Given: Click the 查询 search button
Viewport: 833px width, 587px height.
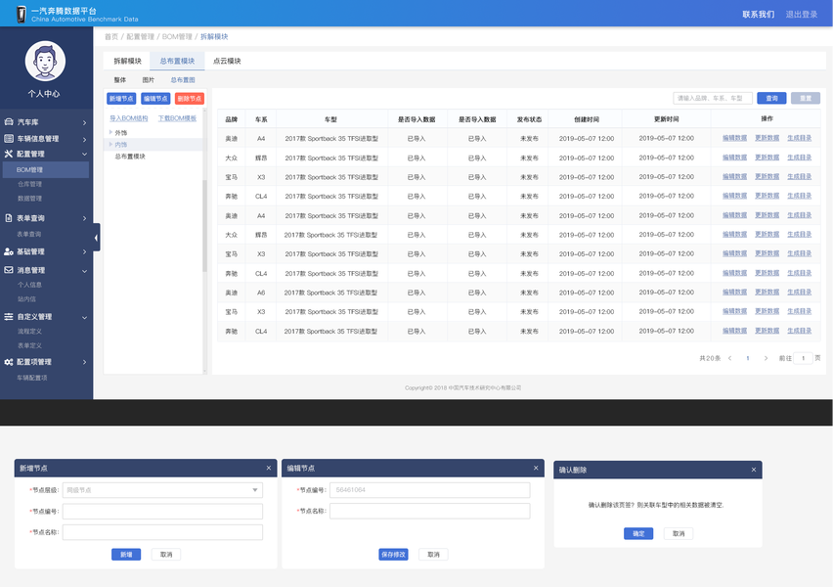Looking at the screenshot, I should tap(772, 99).
